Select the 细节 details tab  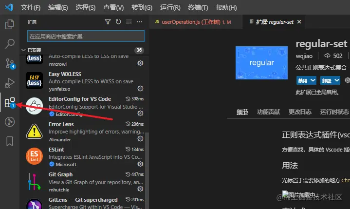[x=242, y=112]
